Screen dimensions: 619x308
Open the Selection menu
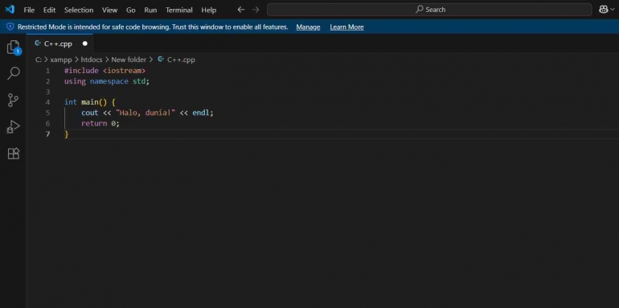click(x=79, y=10)
